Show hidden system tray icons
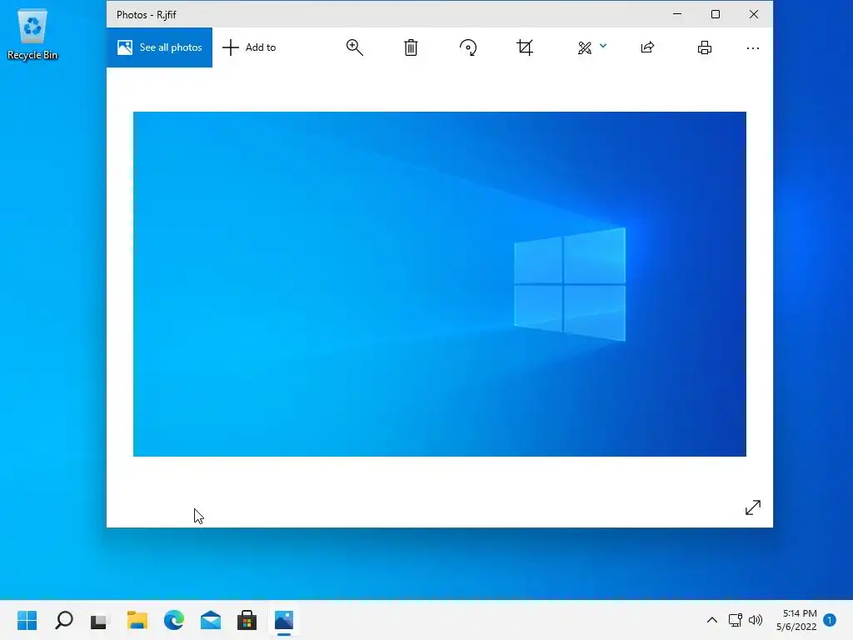 pos(712,620)
